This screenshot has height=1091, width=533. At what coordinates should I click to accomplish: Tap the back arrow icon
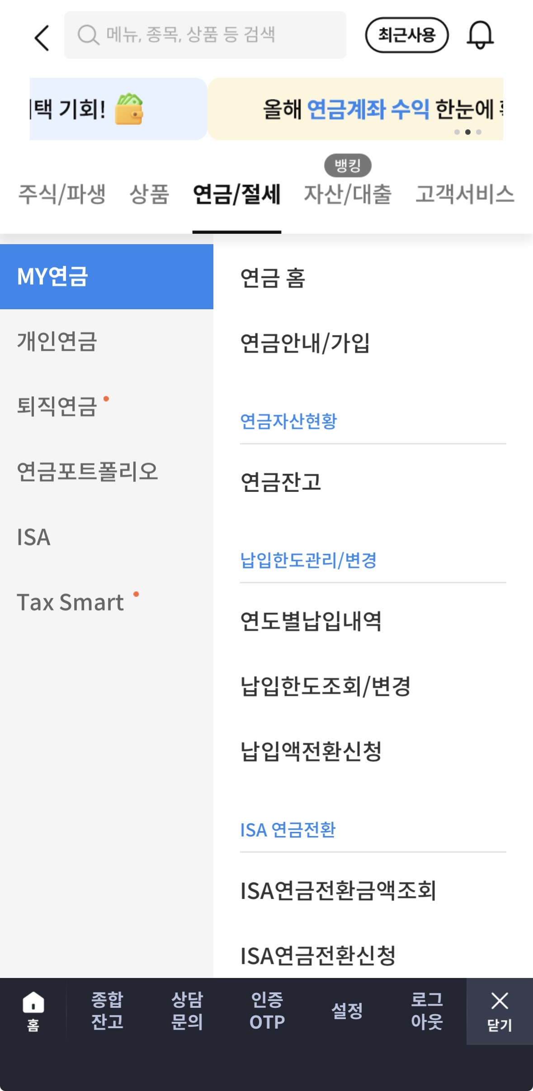[42, 38]
